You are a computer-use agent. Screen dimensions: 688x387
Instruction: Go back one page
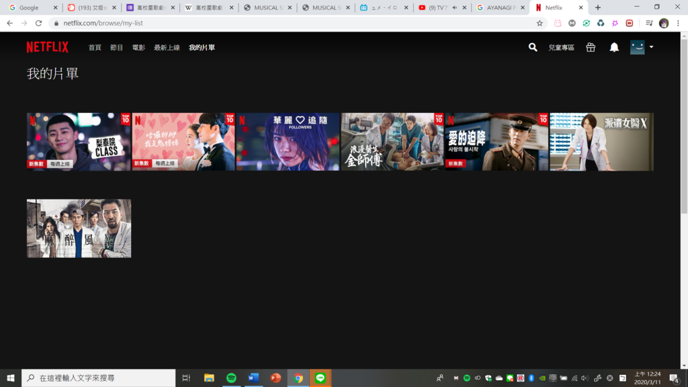pos(9,24)
